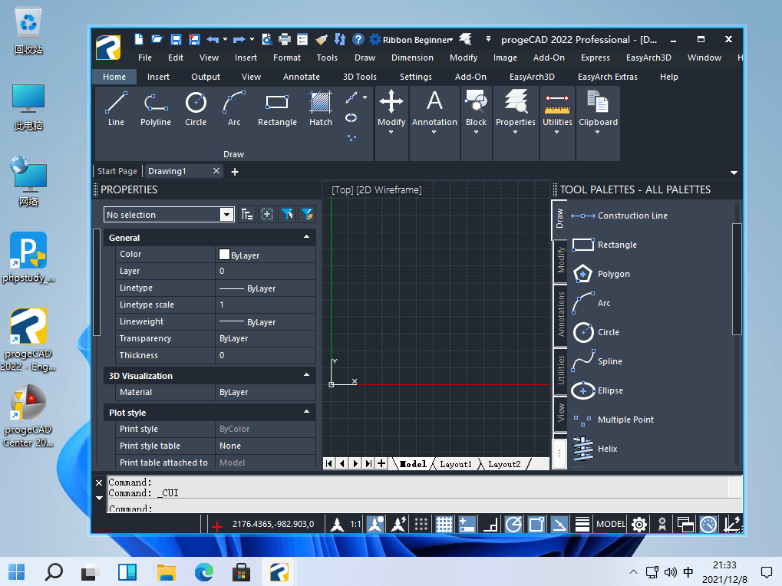The image size is (782, 586).
Task: Click the Layer value field
Action: pos(266,271)
